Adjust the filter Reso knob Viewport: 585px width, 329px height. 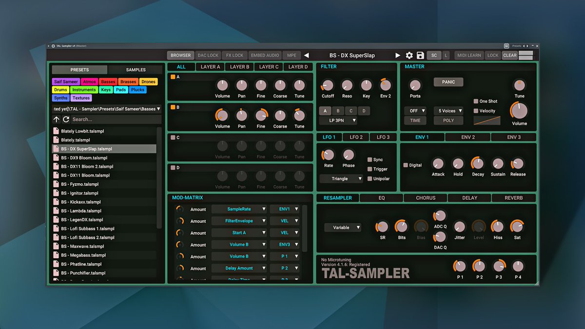tap(347, 85)
